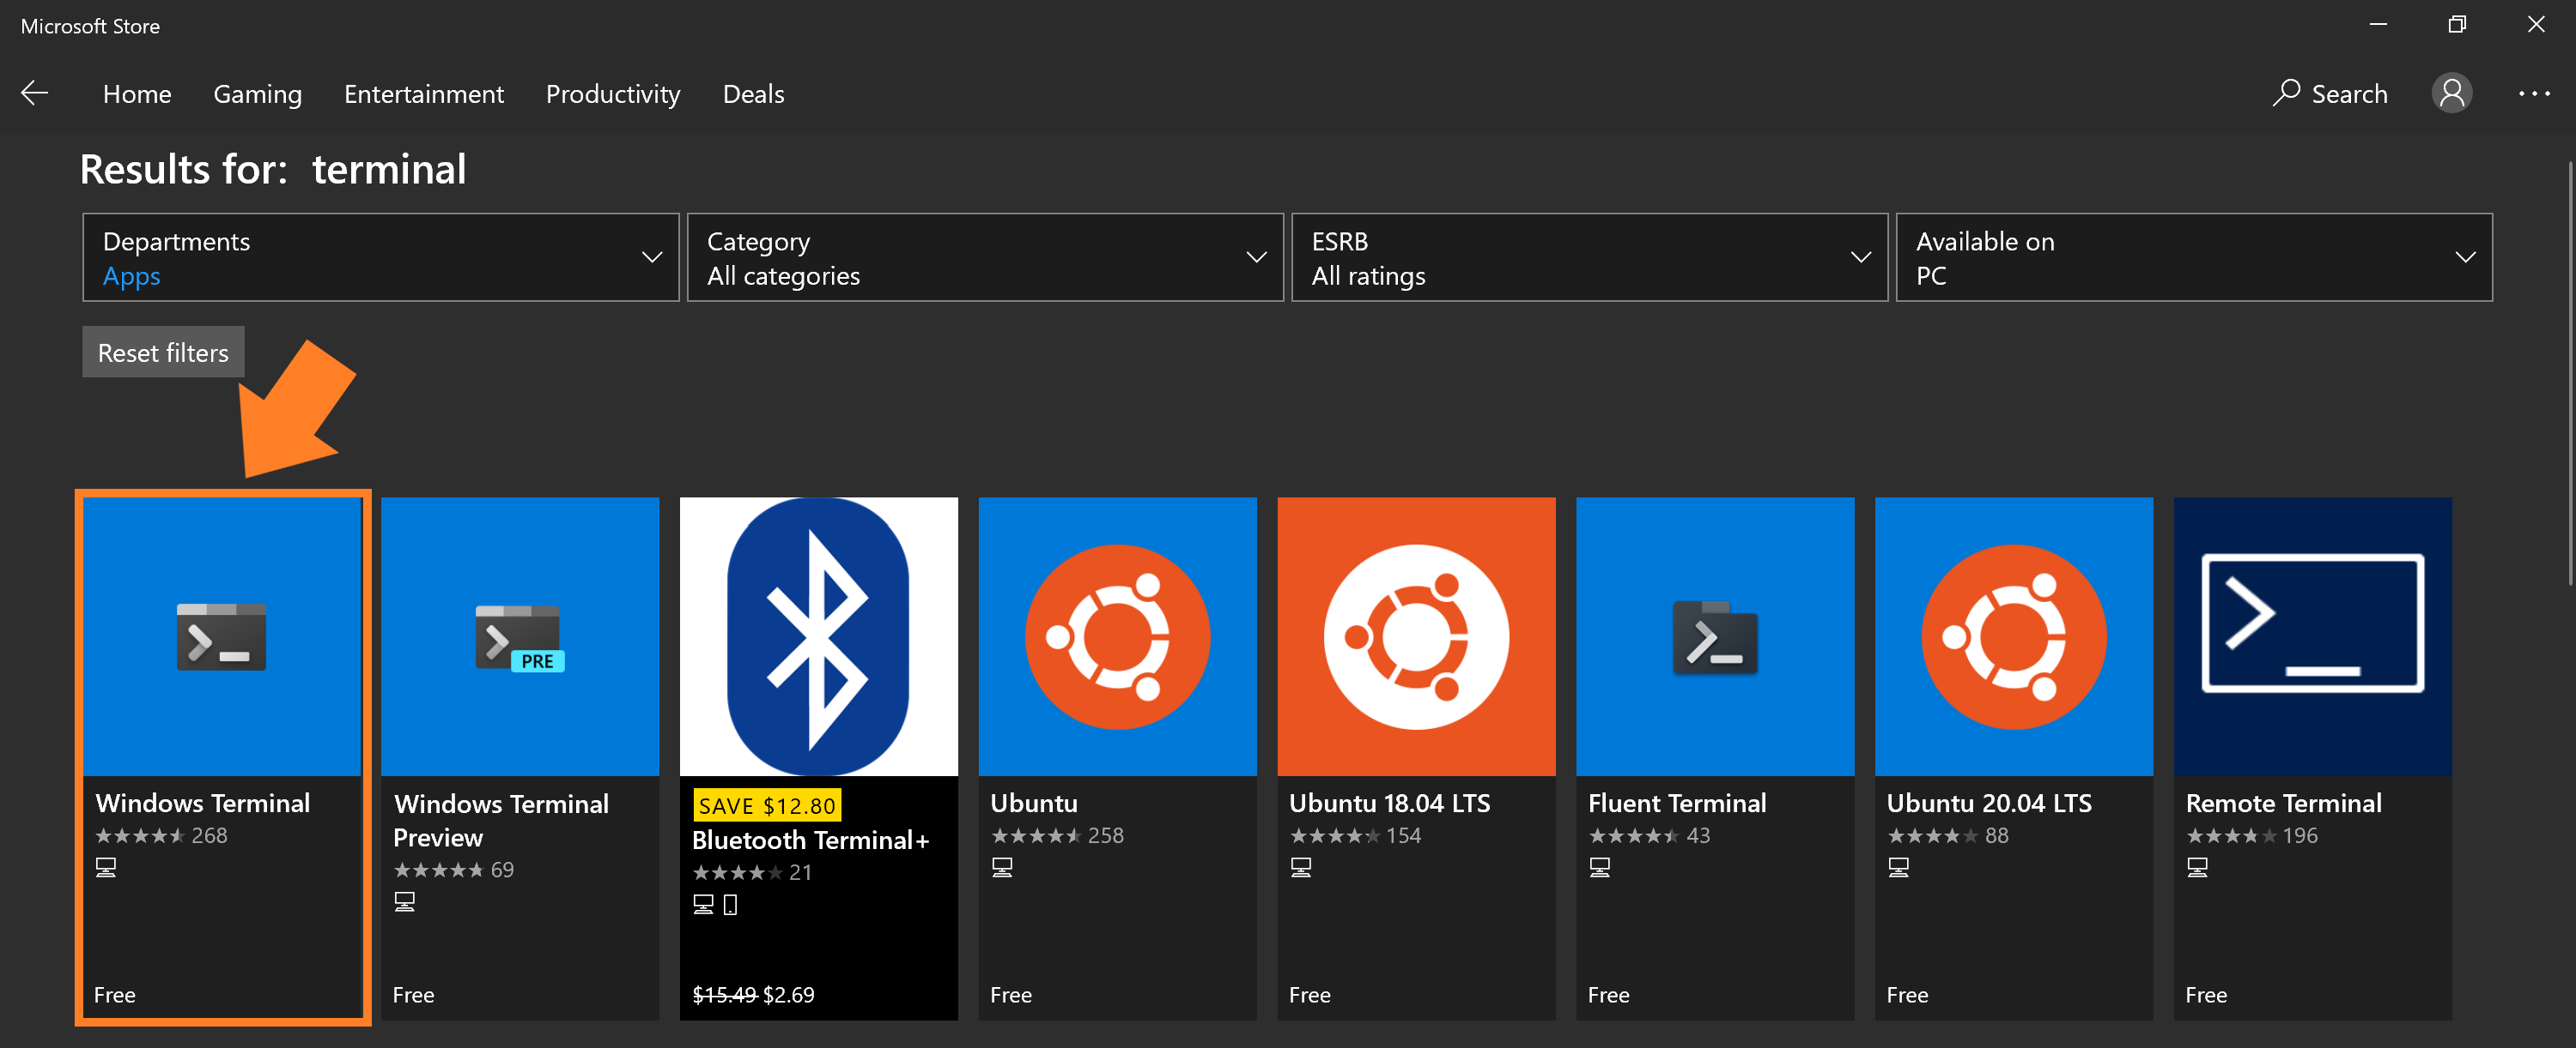Click the Ubuntu 18.04 LTS orange icon
Viewport: 2576px width, 1048px height.
pyautogui.click(x=1416, y=636)
